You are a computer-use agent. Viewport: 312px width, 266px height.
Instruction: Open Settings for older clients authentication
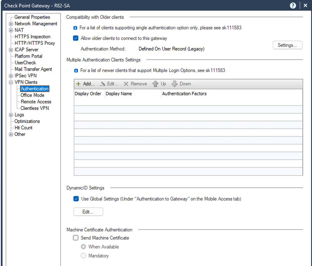288,45
